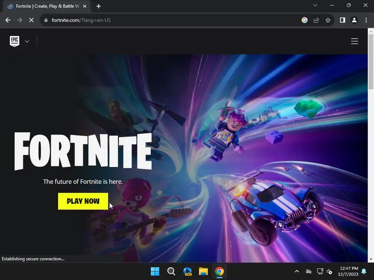Open the notifications bell
The height and width of the screenshot is (280, 374).
[x=364, y=271]
